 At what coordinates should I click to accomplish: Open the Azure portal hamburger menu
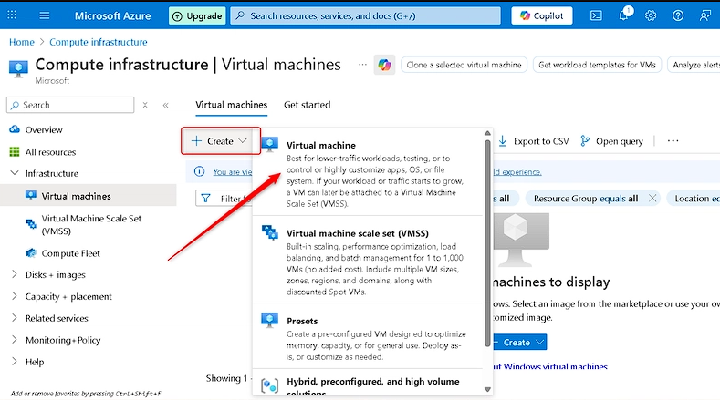44,15
